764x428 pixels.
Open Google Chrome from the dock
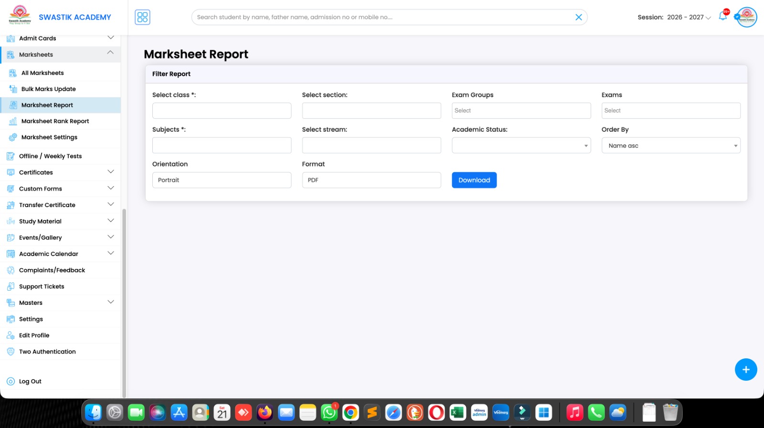[350, 412]
